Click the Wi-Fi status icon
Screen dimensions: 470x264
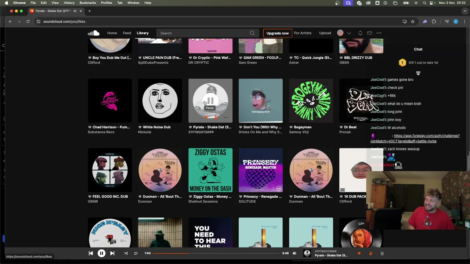point(416,3)
